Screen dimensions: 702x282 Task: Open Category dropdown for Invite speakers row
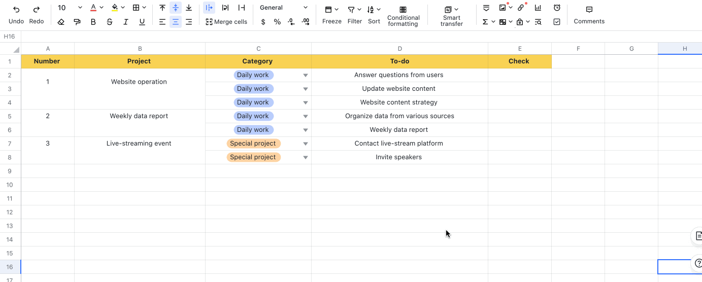(306, 157)
